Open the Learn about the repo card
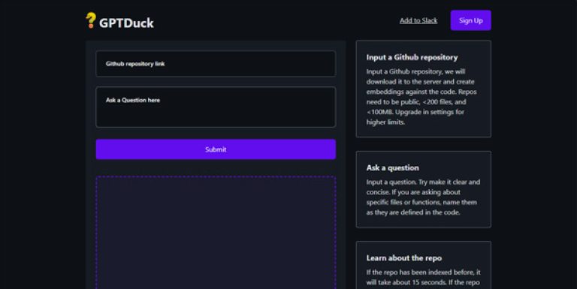 coord(423,265)
